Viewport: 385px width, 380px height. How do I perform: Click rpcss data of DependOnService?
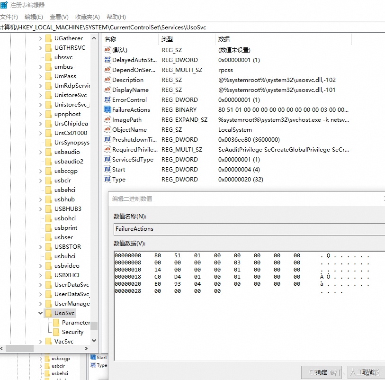point(225,70)
